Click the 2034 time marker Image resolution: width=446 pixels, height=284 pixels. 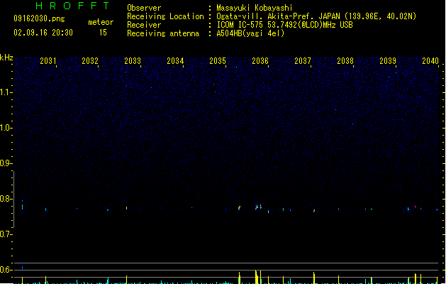coord(175,61)
